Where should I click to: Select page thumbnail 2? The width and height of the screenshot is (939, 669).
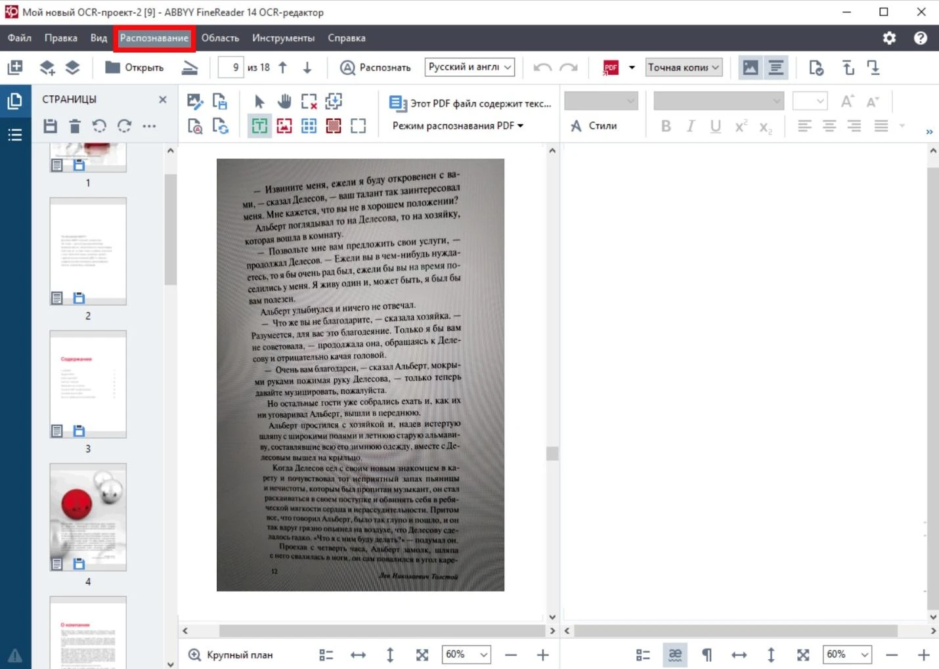pyautogui.click(x=88, y=251)
